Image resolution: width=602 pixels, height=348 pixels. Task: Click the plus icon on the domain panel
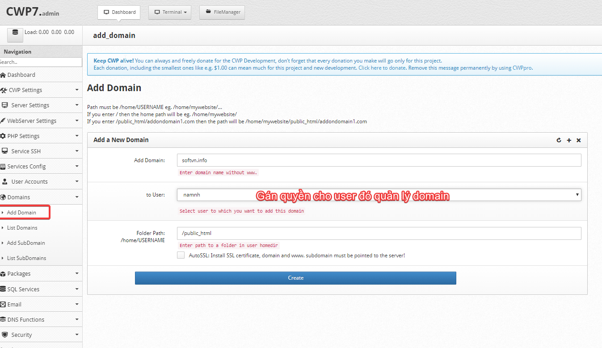point(568,140)
